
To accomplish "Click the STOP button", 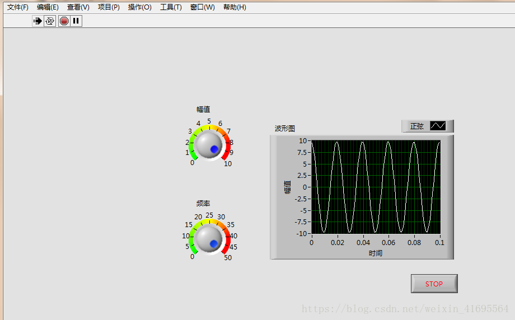I will click(434, 284).
